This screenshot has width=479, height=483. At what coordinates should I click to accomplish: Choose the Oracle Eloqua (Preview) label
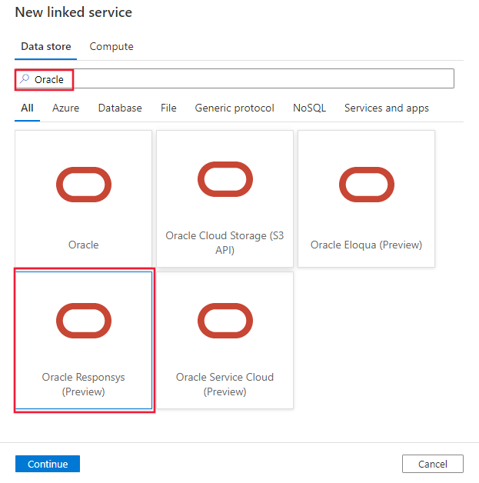coord(366,245)
